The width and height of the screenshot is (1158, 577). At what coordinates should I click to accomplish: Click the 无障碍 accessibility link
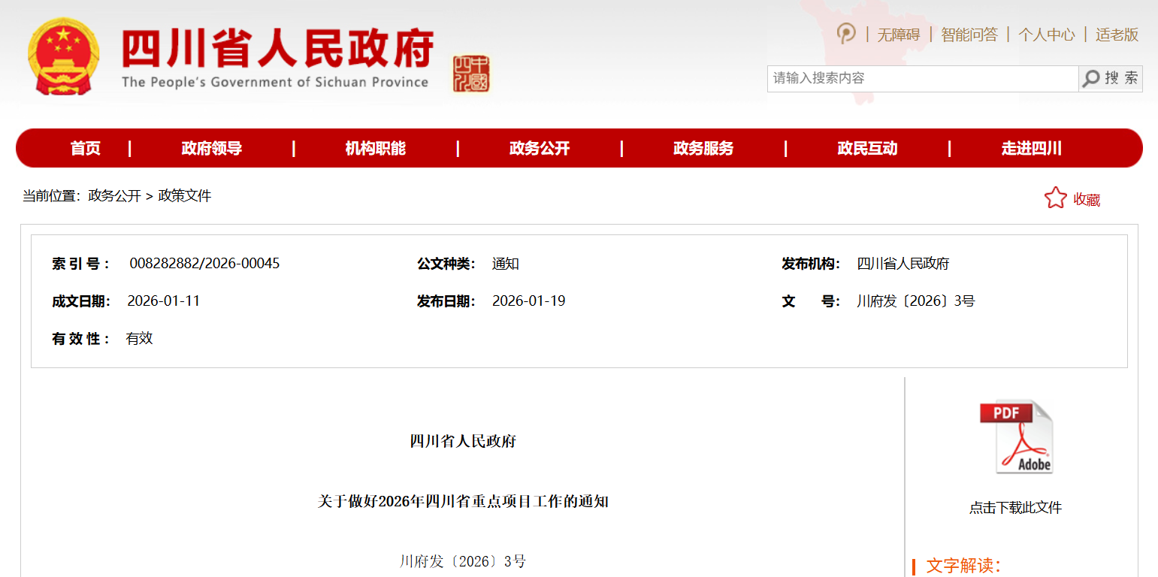tap(898, 35)
